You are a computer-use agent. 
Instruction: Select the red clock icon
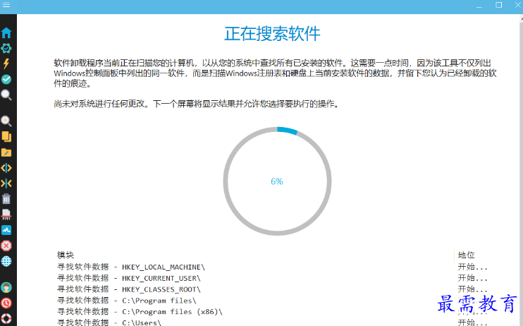6,303
